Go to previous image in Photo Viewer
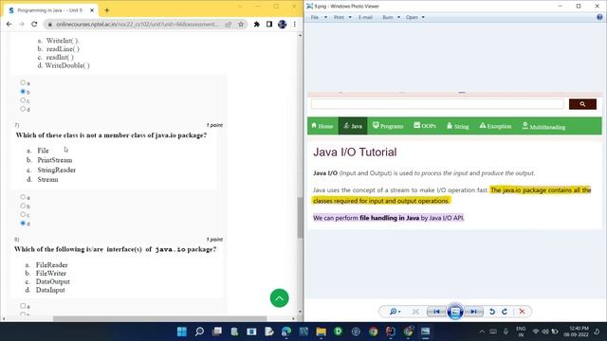 pyautogui.click(x=436, y=312)
